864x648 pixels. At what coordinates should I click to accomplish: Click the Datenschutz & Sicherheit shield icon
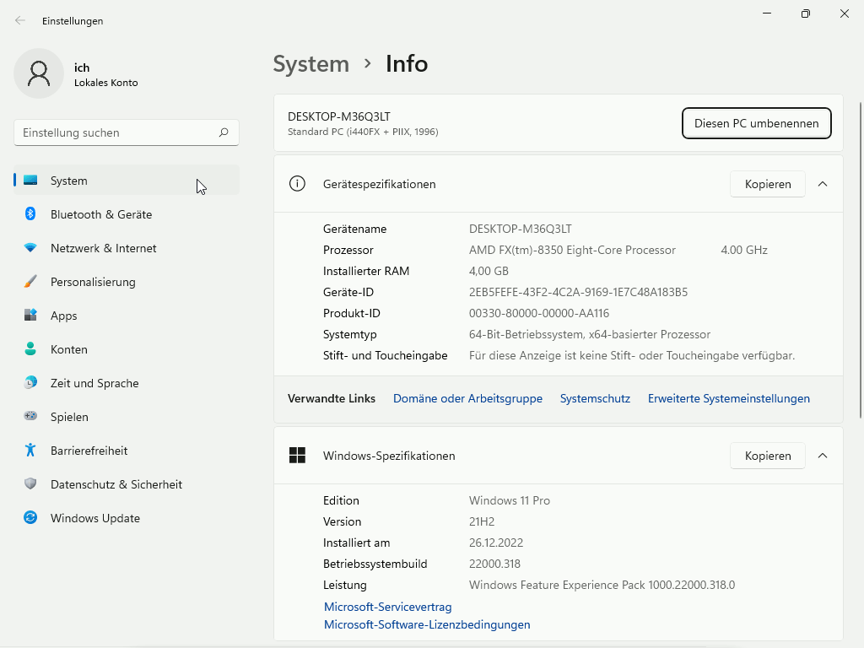[x=30, y=484]
